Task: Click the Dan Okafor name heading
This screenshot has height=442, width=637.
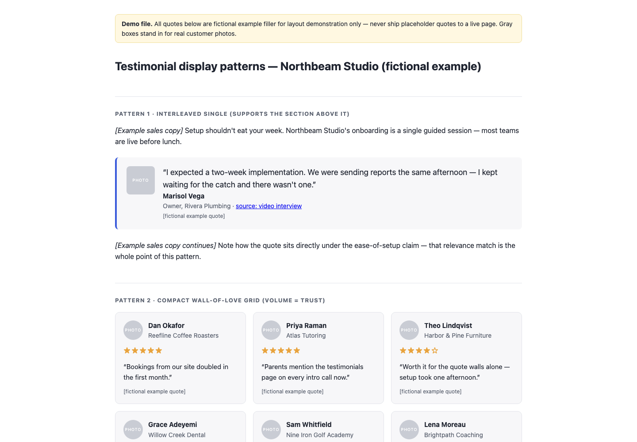Action: click(x=166, y=326)
